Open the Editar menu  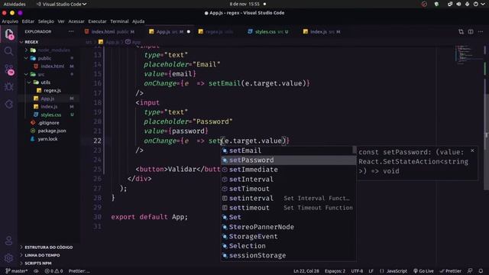pos(28,21)
